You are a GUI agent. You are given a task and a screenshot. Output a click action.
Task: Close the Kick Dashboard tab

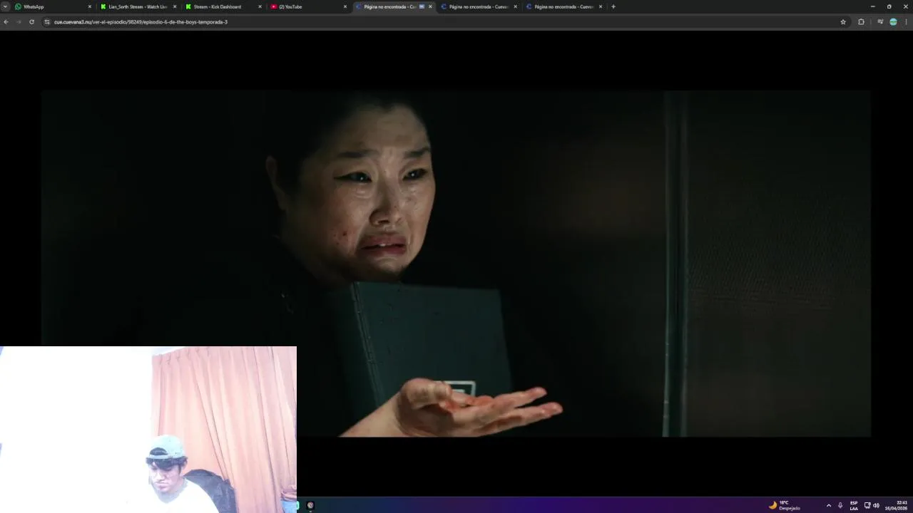coord(260,6)
